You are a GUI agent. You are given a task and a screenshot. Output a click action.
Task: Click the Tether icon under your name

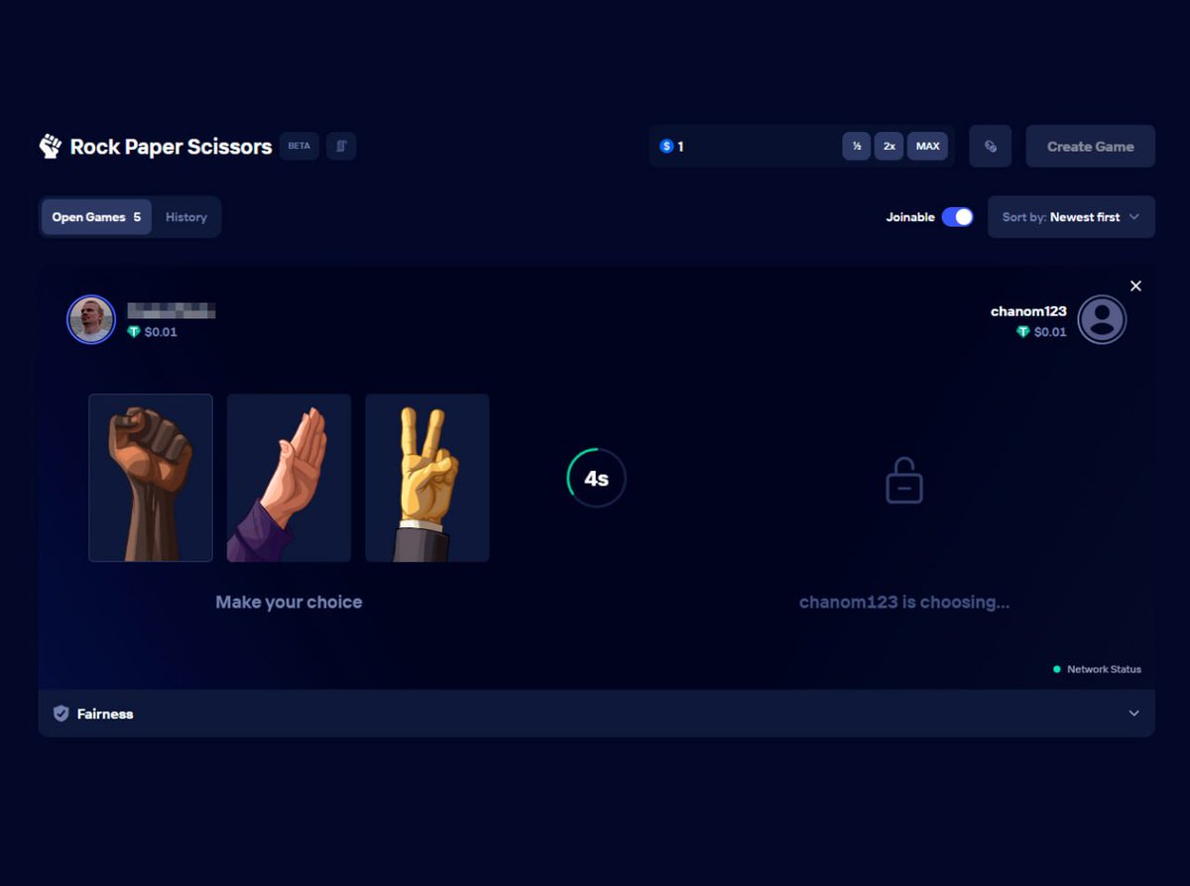(134, 332)
